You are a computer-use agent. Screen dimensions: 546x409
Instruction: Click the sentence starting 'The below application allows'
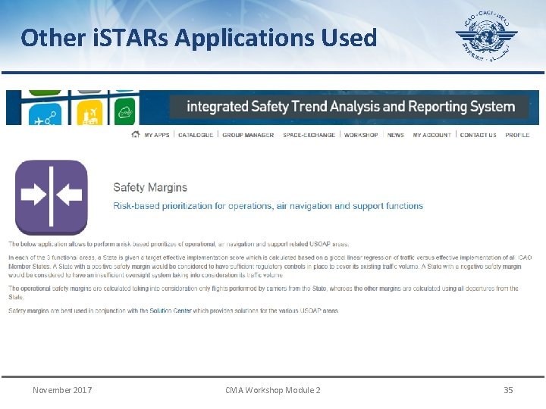[178, 244]
